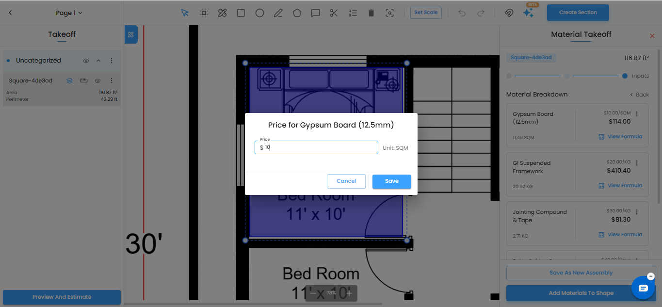Viewport: 662px width, 307px height.
Task: Click the measure tab on canvas edge
Action: (x=131, y=34)
